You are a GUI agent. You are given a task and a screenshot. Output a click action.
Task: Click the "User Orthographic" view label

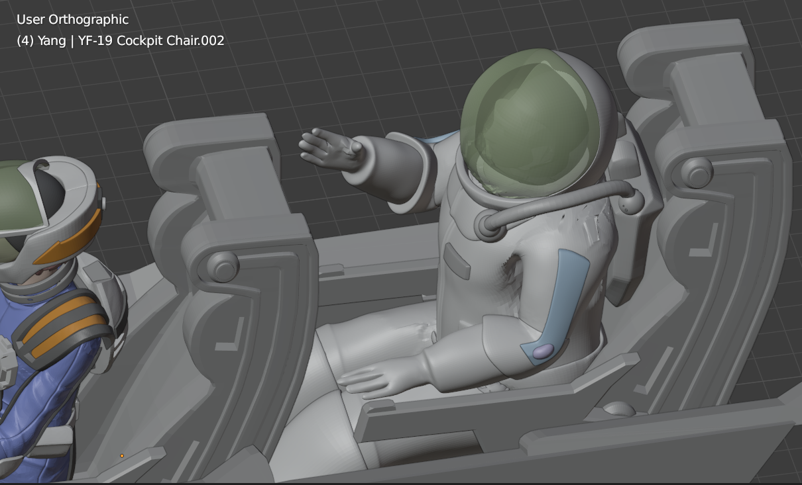(72, 20)
